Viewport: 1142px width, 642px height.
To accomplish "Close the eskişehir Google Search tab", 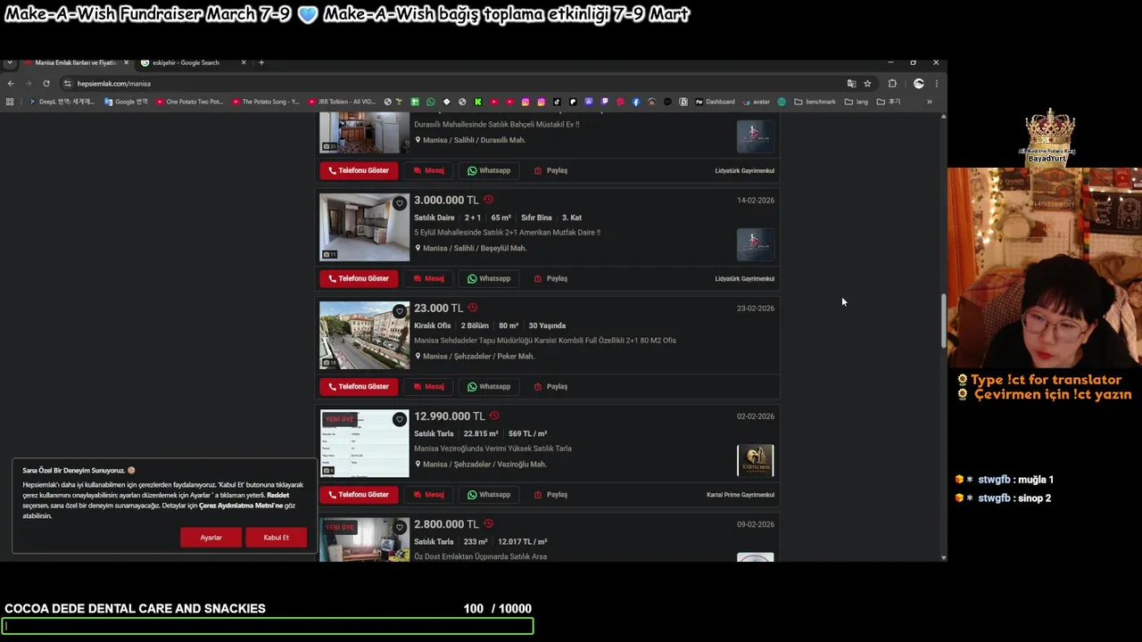I will pyautogui.click(x=243, y=62).
